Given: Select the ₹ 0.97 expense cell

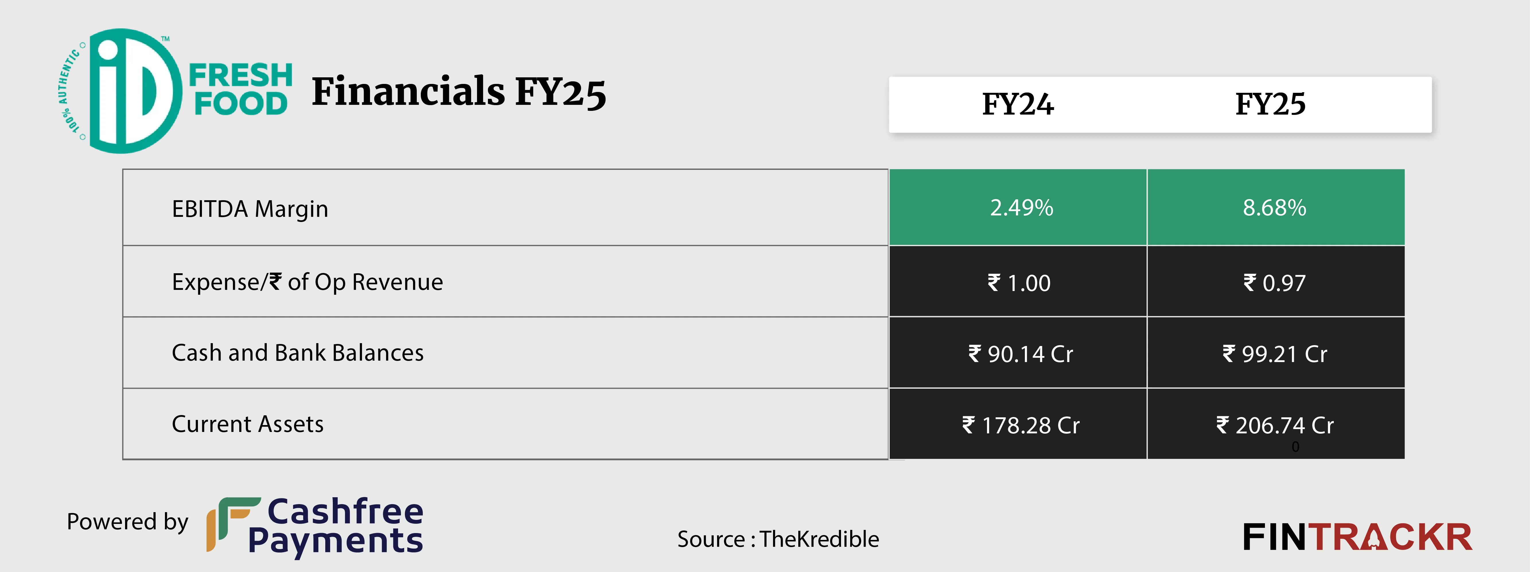Looking at the screenshot, I should click(x=1275, y=283).
